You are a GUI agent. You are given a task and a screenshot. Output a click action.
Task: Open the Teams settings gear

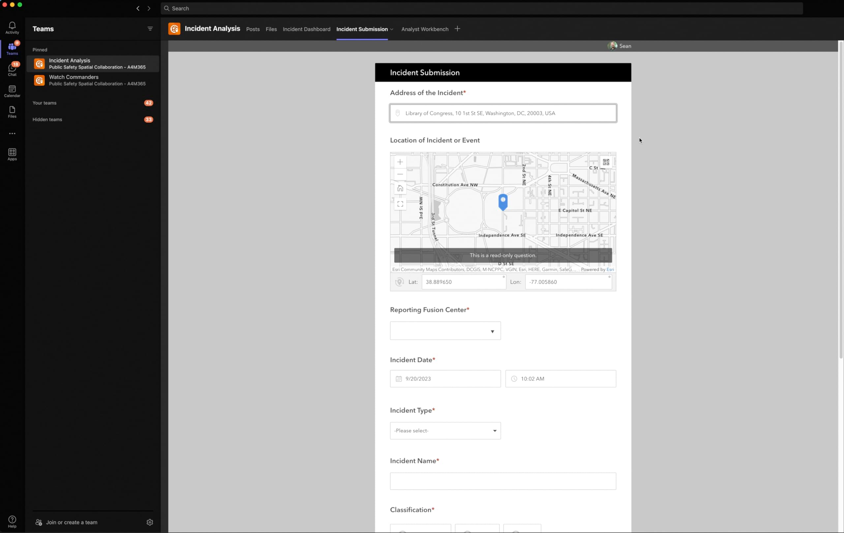150,522
